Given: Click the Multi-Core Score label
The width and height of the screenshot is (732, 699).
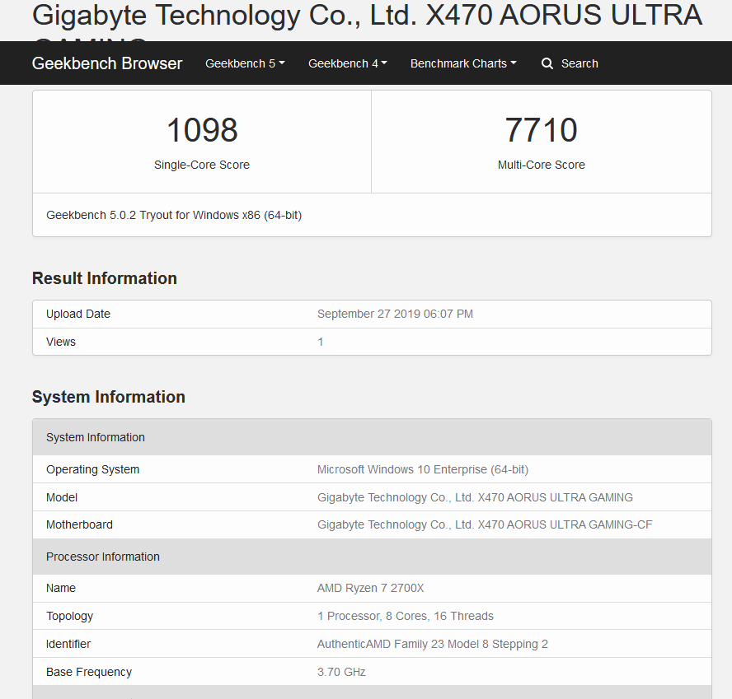Looking at the screenshot, I should (542, 165).
